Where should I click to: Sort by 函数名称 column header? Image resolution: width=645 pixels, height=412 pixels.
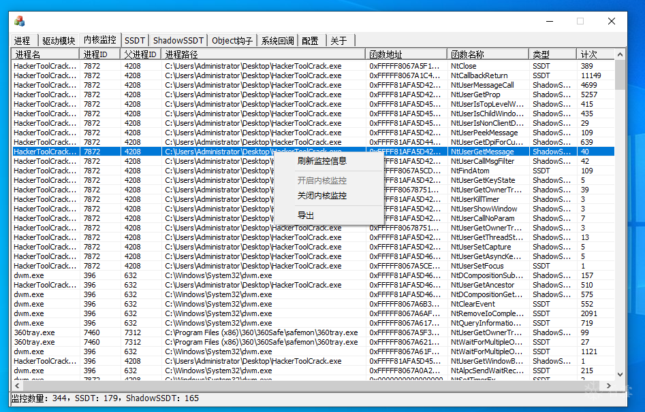[x=488, y=54]
